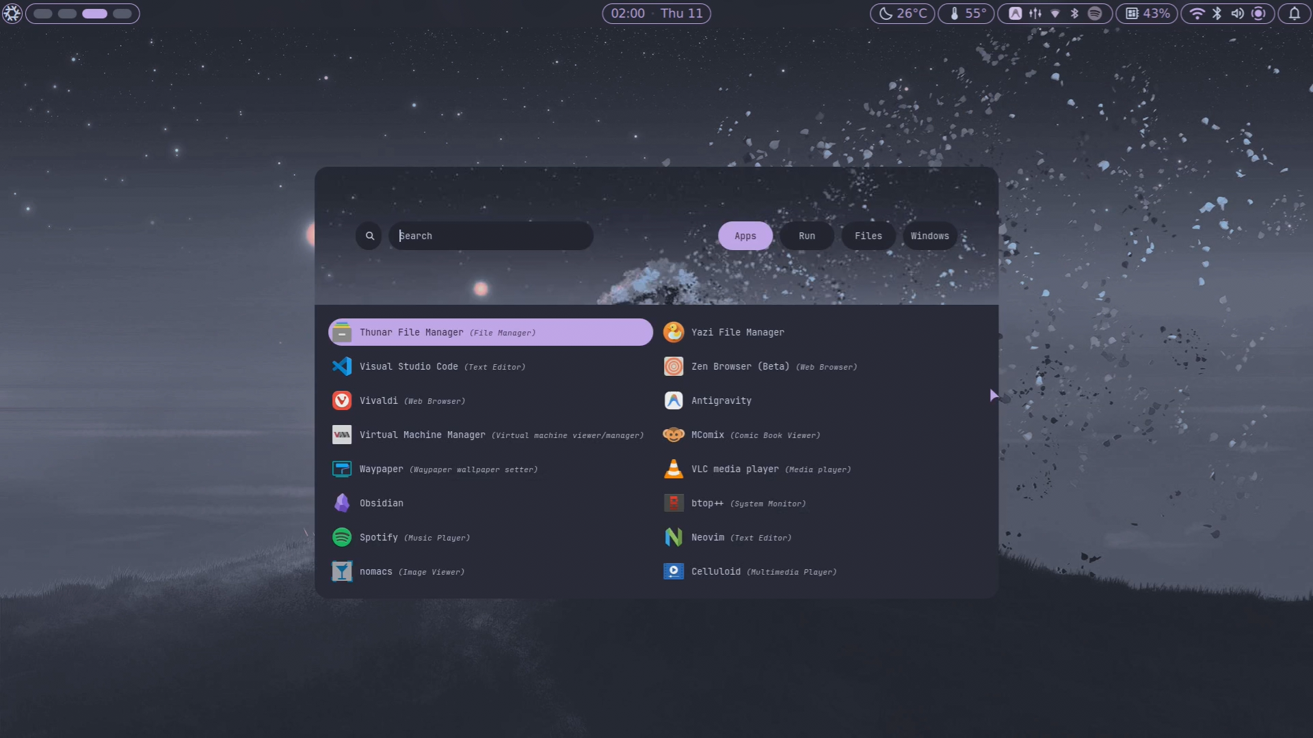1313x738 pixels.
Task: Switch to the Files tab
Action: pos(868,236)
